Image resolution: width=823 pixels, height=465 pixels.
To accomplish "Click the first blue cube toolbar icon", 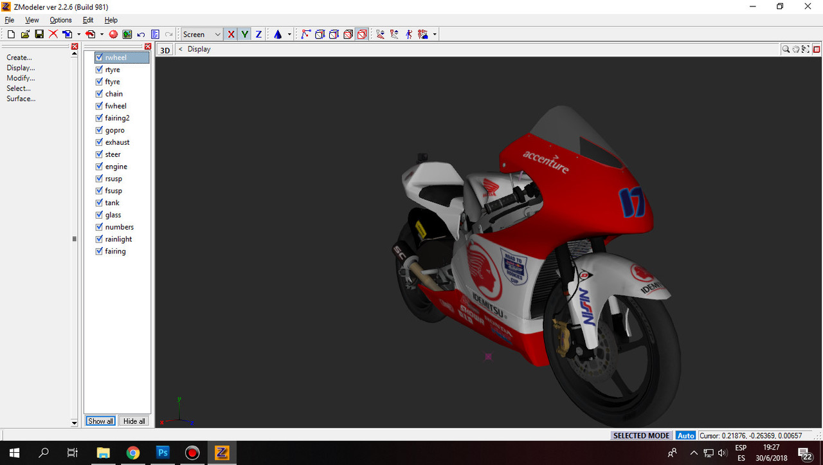I will coord(320,34).
